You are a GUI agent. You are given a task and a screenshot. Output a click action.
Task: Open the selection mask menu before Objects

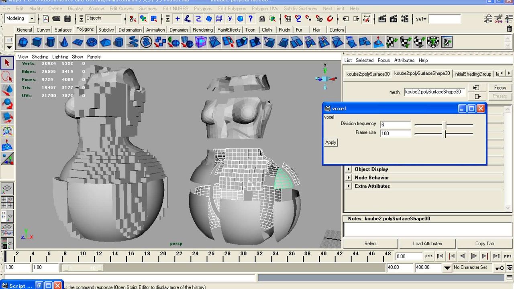pyautogui.click(x=81, y=18)
